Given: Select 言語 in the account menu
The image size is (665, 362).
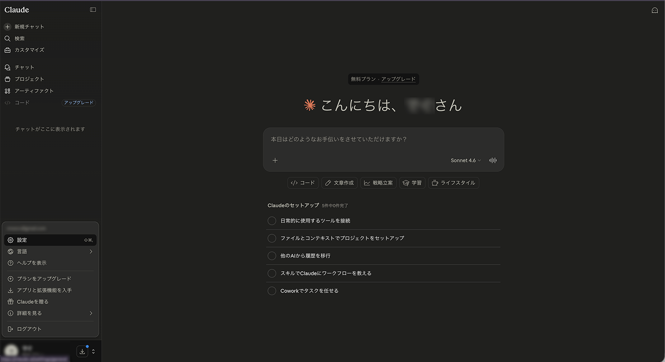Looking at the screenshot, I should click(x=50, y=251).
